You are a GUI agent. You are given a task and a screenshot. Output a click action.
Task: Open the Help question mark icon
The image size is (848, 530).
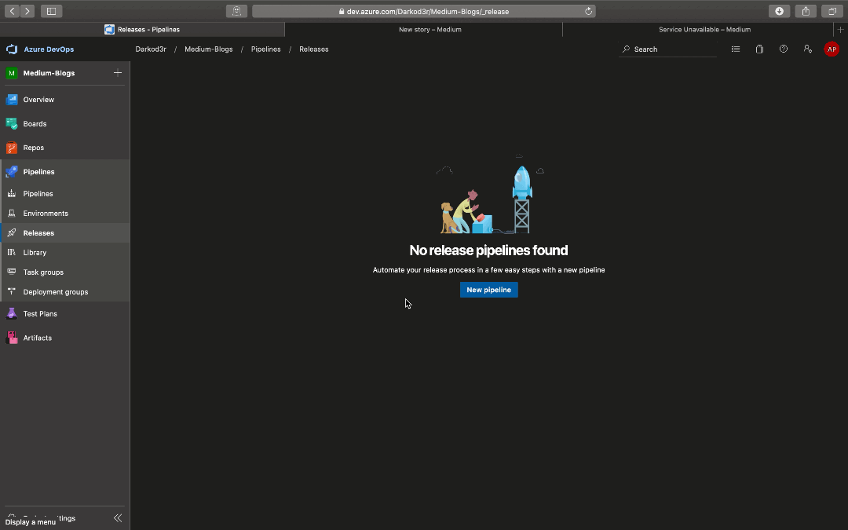click(783, 49)
